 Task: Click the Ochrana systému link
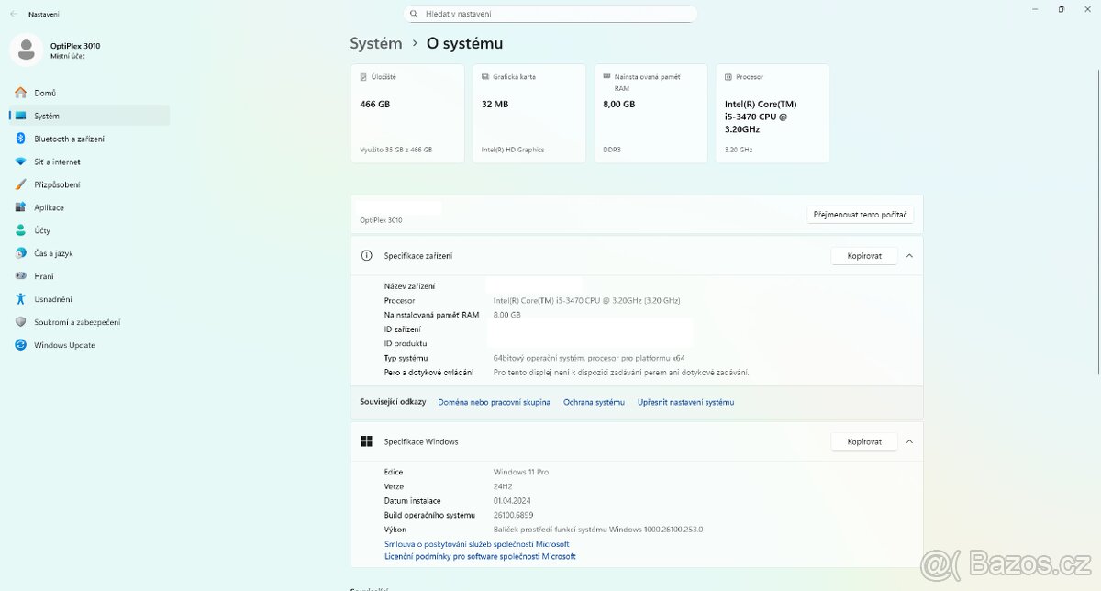click(594, 402)
